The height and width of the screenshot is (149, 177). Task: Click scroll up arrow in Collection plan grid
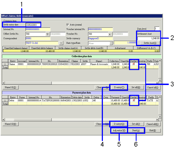pos(160,61)
